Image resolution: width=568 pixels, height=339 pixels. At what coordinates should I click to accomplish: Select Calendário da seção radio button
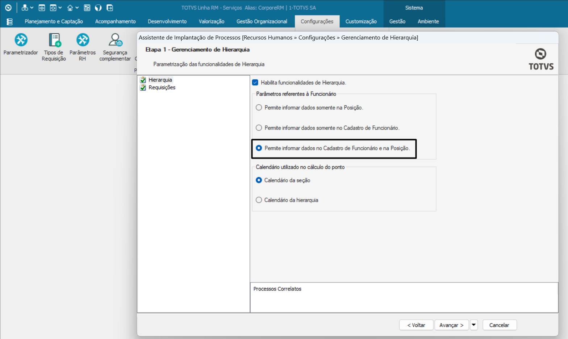click(x=259, y=180)
